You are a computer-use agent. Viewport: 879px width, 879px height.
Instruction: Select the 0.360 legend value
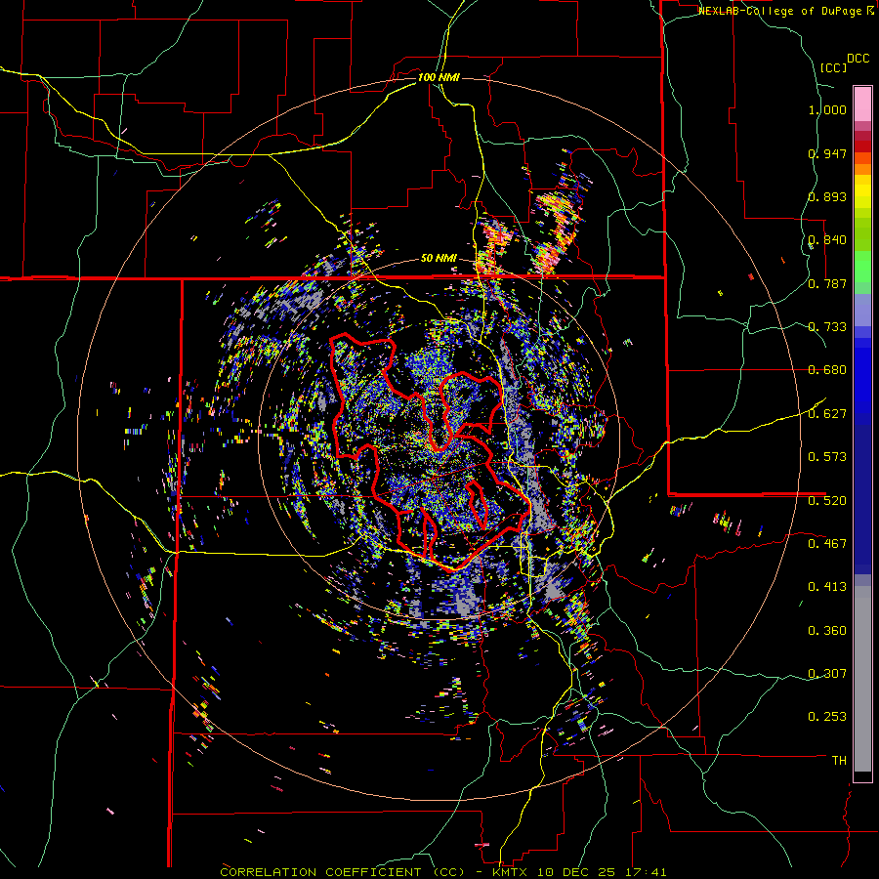coord(827,631)
